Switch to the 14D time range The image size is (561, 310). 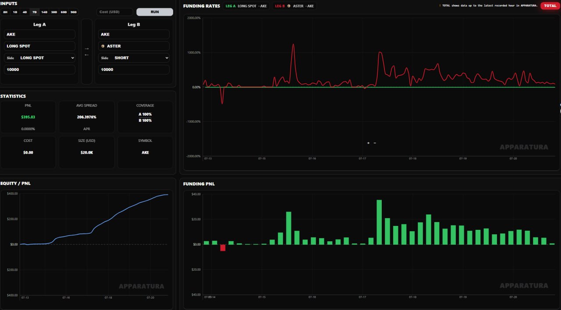pyautogui.click(x=44, y=12)
